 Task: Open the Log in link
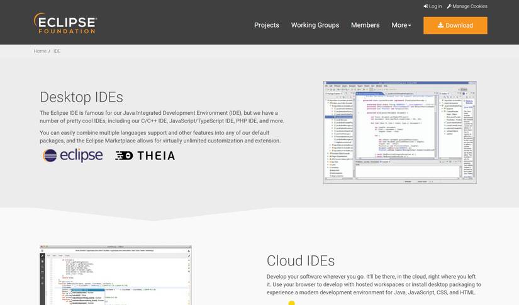(433, 6)
